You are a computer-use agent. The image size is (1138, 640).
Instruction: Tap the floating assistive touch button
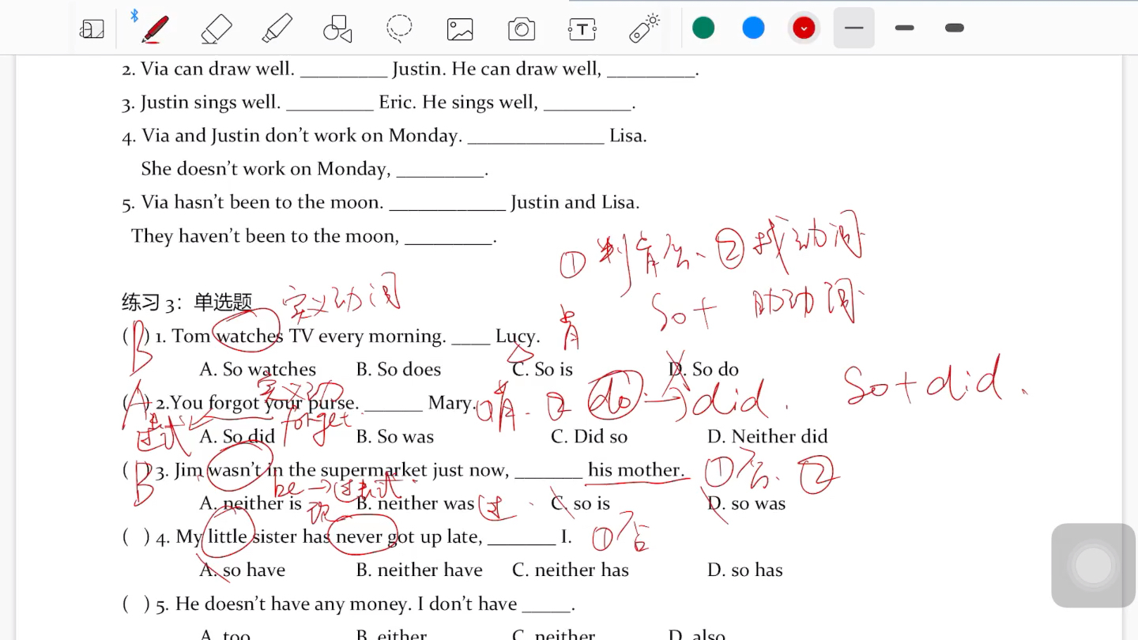1094,565
